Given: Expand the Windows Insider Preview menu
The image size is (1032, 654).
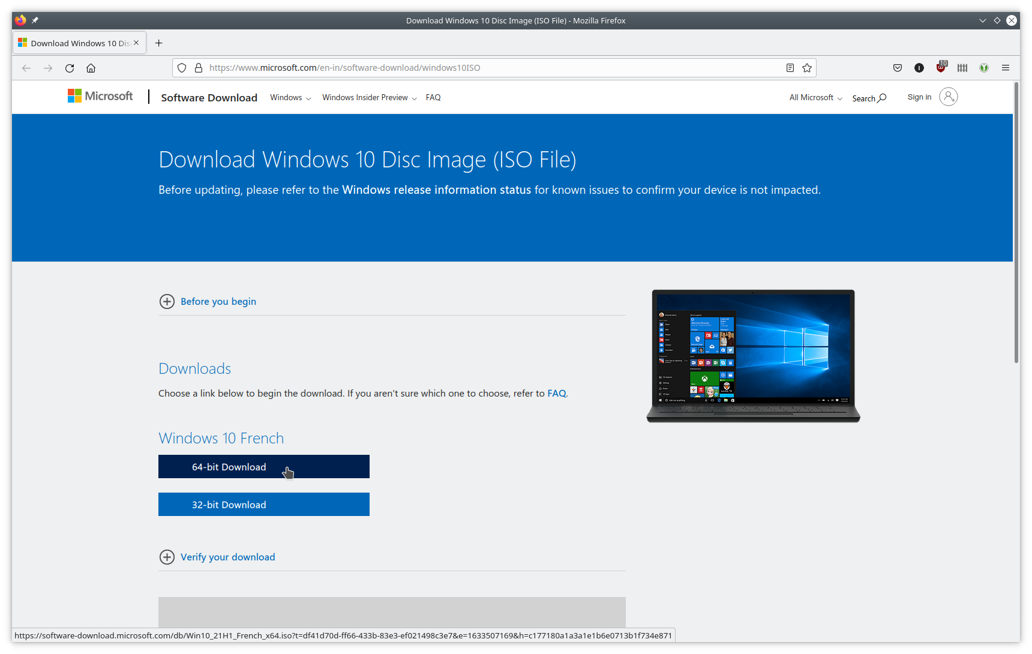Looking at the screenshot, I should tap(370, 98).
